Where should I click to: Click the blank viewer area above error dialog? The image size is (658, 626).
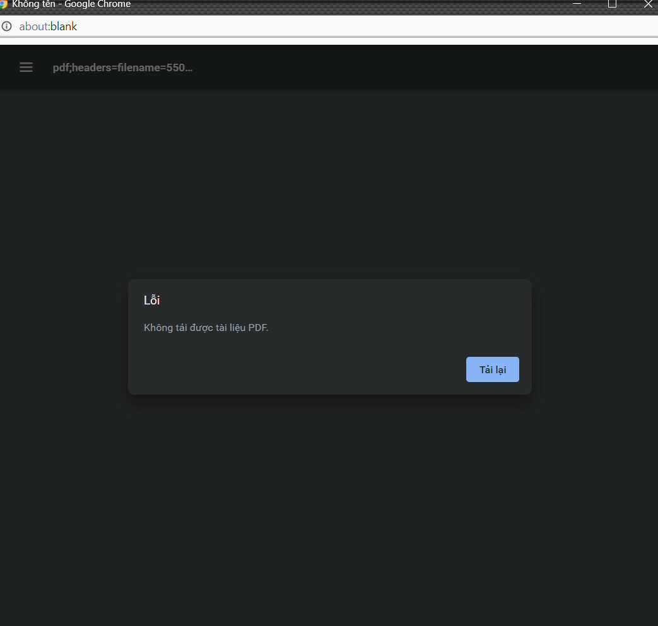click(x=329, y=183)
